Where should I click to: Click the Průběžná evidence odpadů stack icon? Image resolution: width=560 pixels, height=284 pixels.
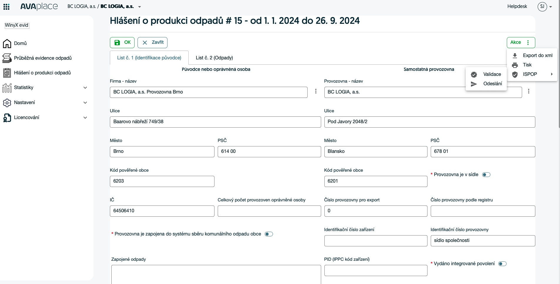[7, 58]
